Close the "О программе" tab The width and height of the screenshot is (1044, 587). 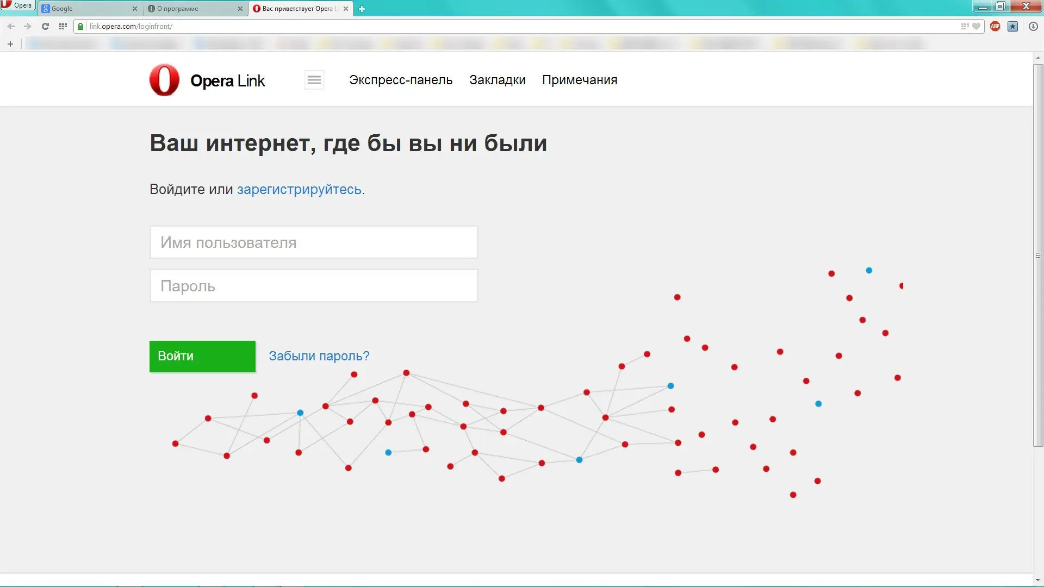click(240, 9)
